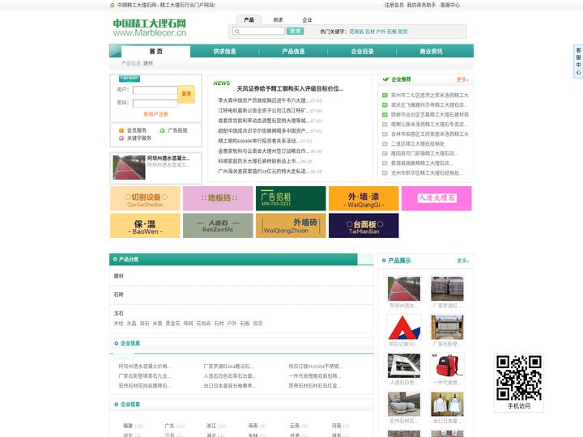This screenshot has width=583, height=437.
Task: Click the 中国精工大理石网 site logo
Action: [x=150, y=28]
